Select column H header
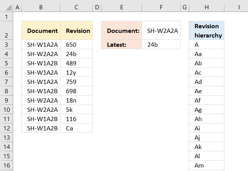The width and height of the screenshot is (248, 171). 207,7
